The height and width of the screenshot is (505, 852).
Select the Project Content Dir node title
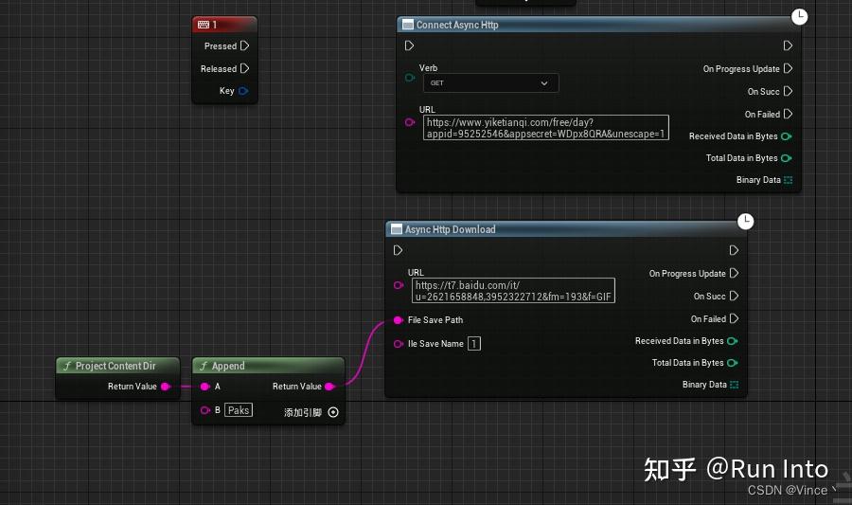pyautogui.click(x=115, y=366)
